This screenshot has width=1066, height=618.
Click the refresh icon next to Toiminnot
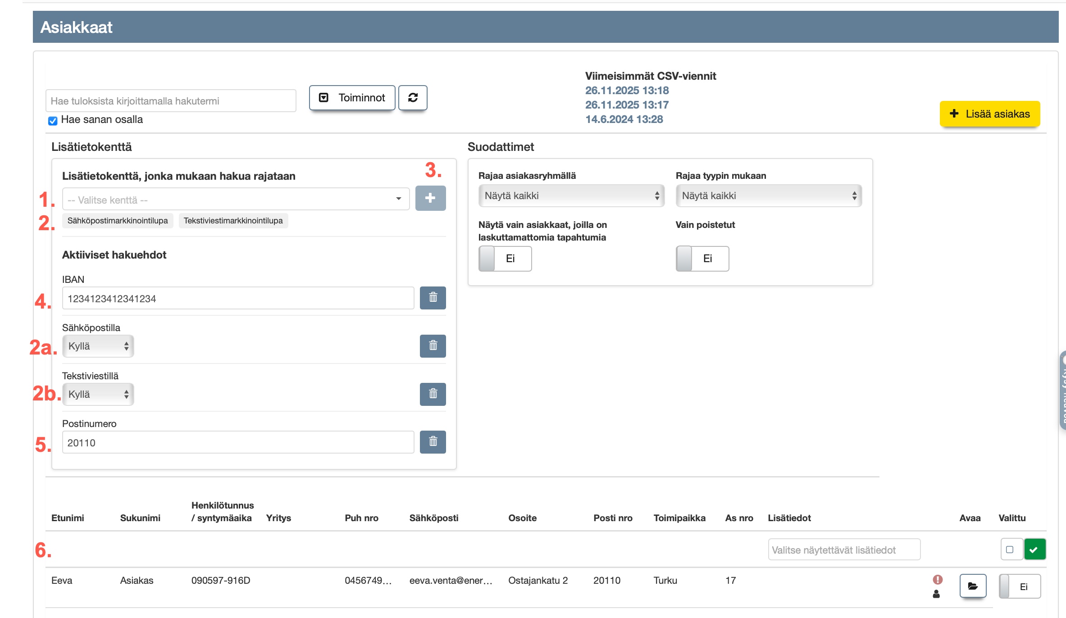tap(413, 98)
